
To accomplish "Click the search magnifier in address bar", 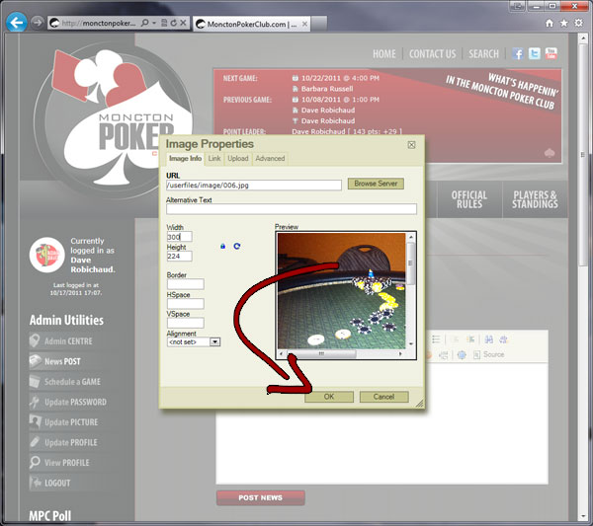I will [145, 23].
